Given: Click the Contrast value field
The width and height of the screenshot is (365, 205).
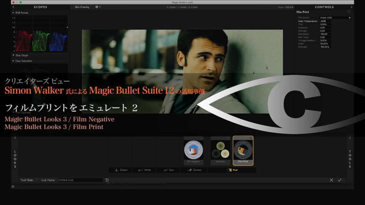Looking at the screenshot, I should click(x=325, y=31).
